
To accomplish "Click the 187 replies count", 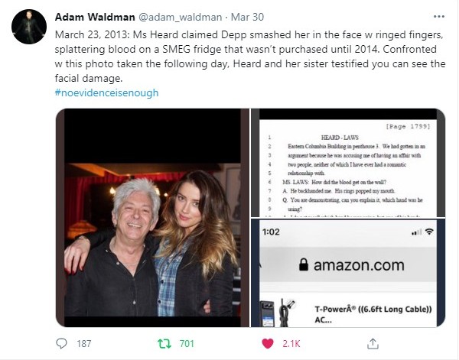I will tap(84, 343).
